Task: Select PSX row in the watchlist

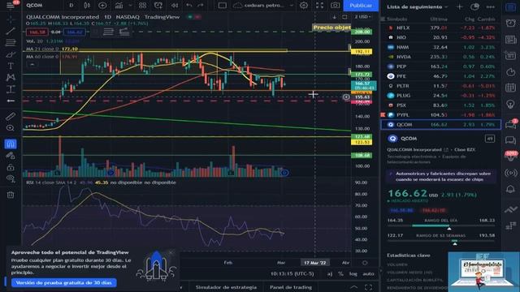Action: point(440,105)
